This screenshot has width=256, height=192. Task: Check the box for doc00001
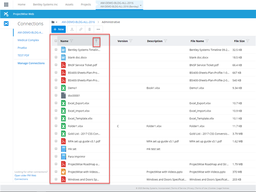[x=56, y=95]
